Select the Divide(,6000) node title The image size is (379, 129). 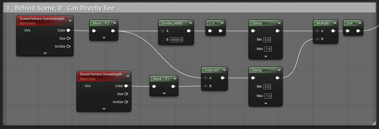click(172, 23)
